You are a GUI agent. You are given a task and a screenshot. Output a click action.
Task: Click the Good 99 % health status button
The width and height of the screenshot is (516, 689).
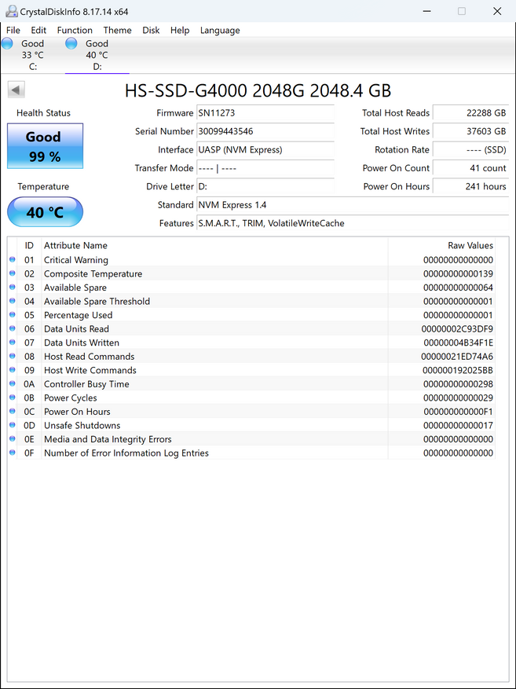pos(45,146)
